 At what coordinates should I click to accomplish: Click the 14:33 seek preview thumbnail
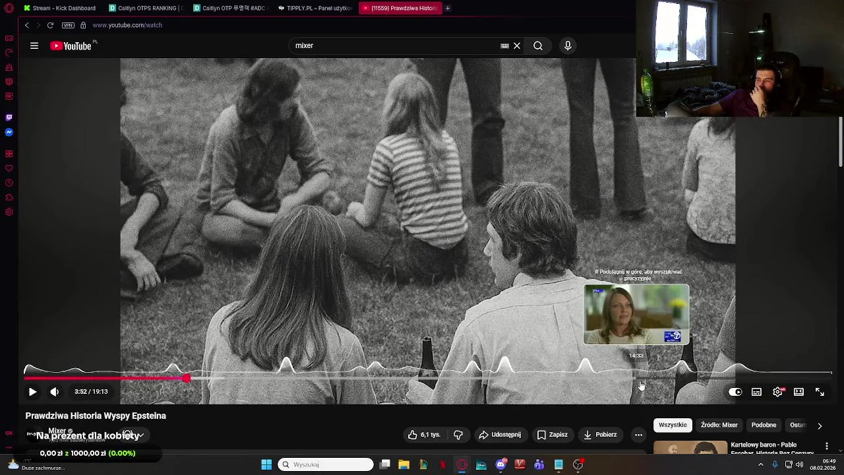coord(636,315)
